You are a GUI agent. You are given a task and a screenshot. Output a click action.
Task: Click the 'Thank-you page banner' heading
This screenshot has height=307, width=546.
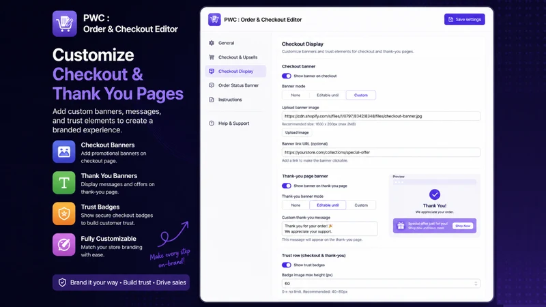[304, 176]
